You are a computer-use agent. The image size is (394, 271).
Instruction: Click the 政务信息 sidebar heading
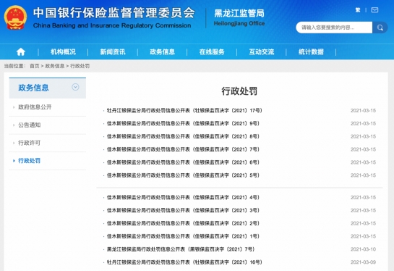pos(33,88)
